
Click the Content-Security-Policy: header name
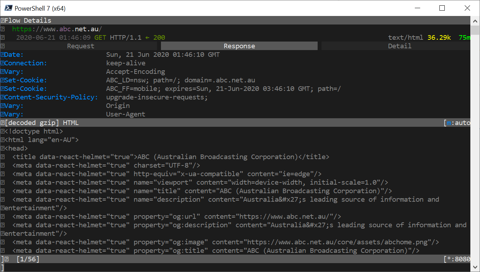point(51,97)
